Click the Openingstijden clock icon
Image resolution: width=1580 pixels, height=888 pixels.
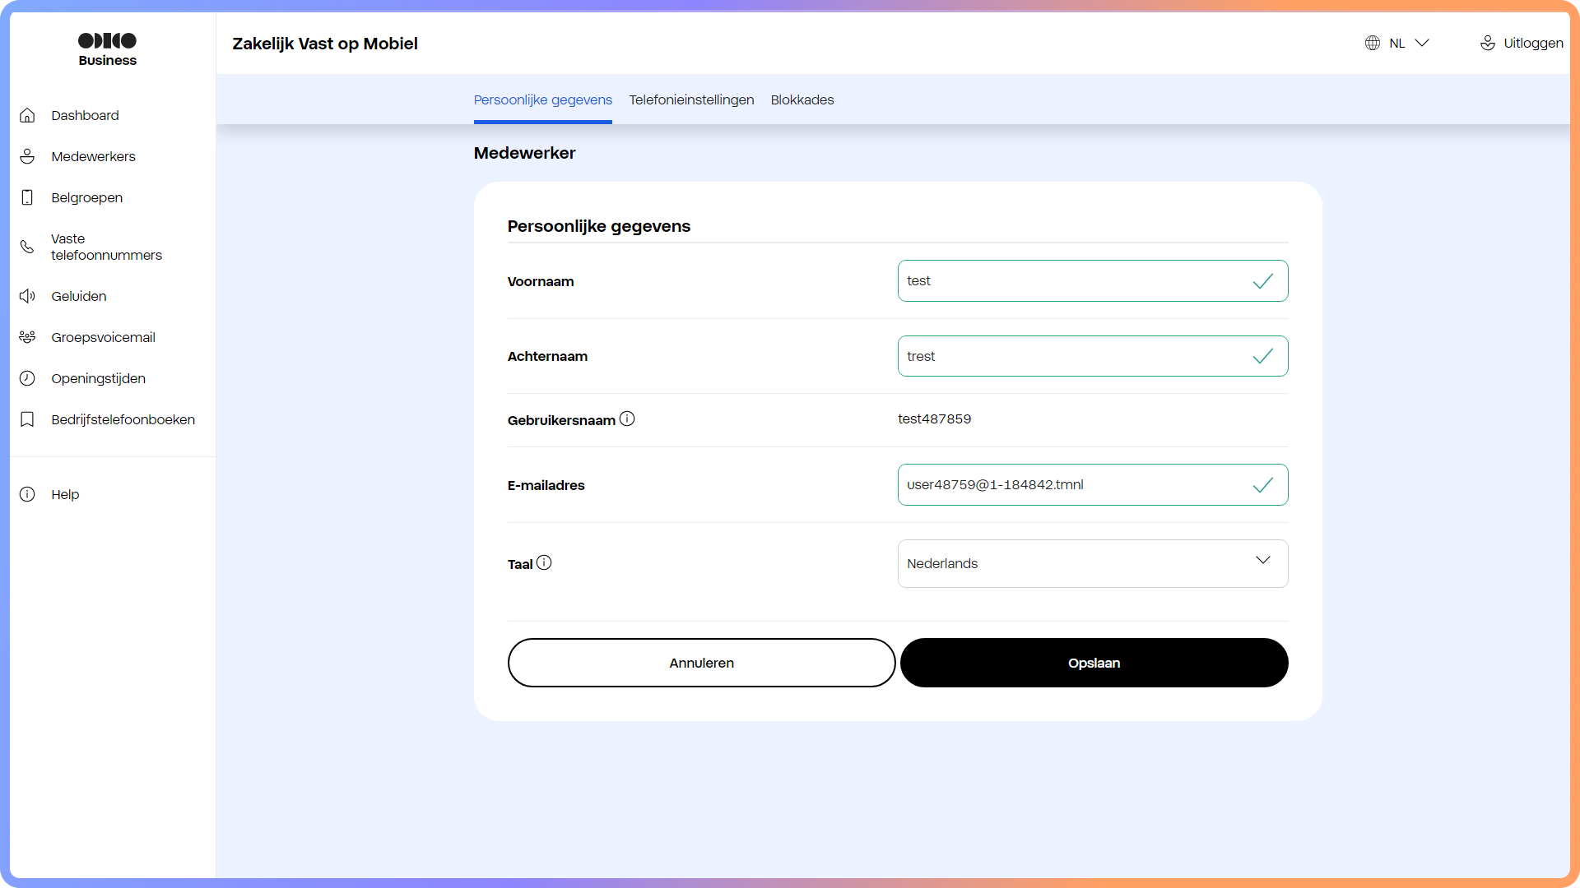point(27,378)
